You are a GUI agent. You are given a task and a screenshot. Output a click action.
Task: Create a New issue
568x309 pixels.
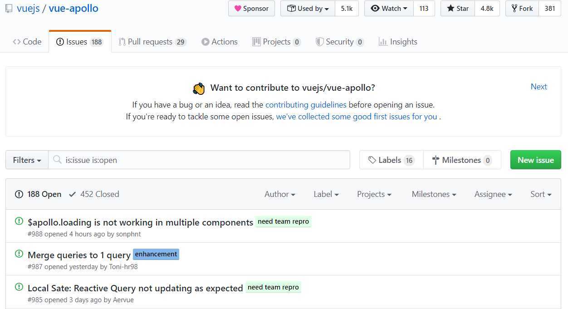(x=536, y=160)
